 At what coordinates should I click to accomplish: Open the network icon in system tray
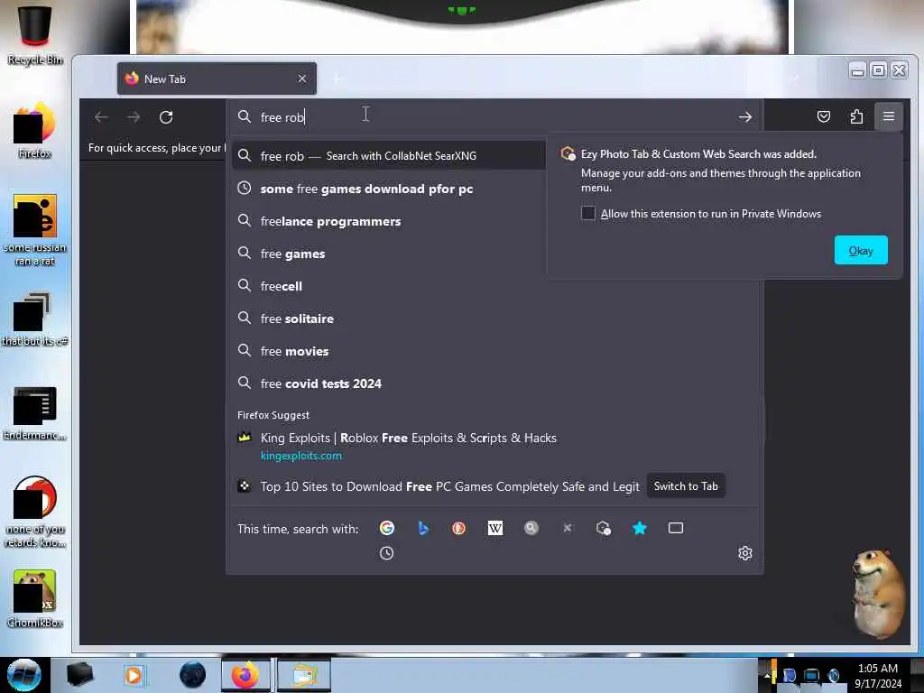(x=811, y=675)
